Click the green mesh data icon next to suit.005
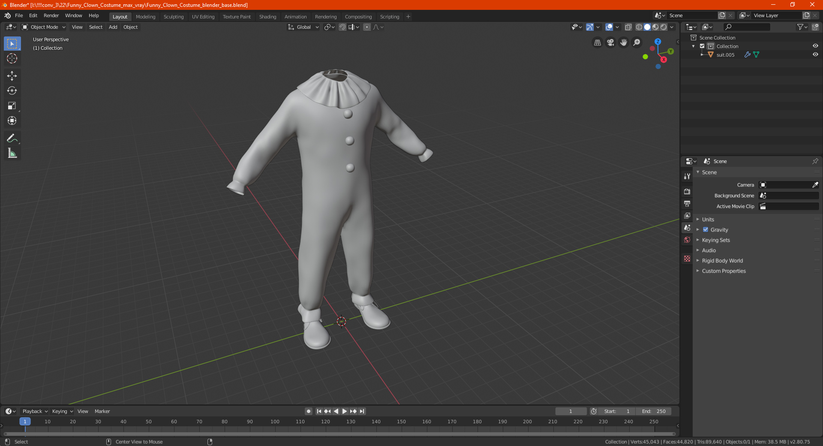Image resolution: width=823 pixels, height=446 pixels. (756, 55)
